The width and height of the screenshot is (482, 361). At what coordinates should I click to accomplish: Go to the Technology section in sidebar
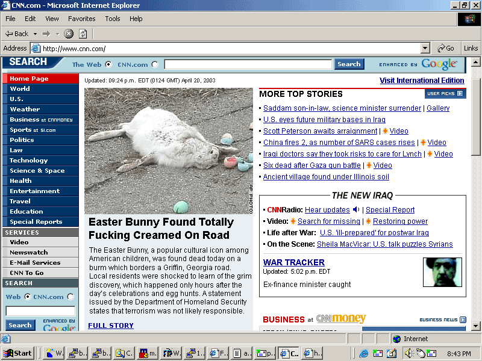(40, 160)
